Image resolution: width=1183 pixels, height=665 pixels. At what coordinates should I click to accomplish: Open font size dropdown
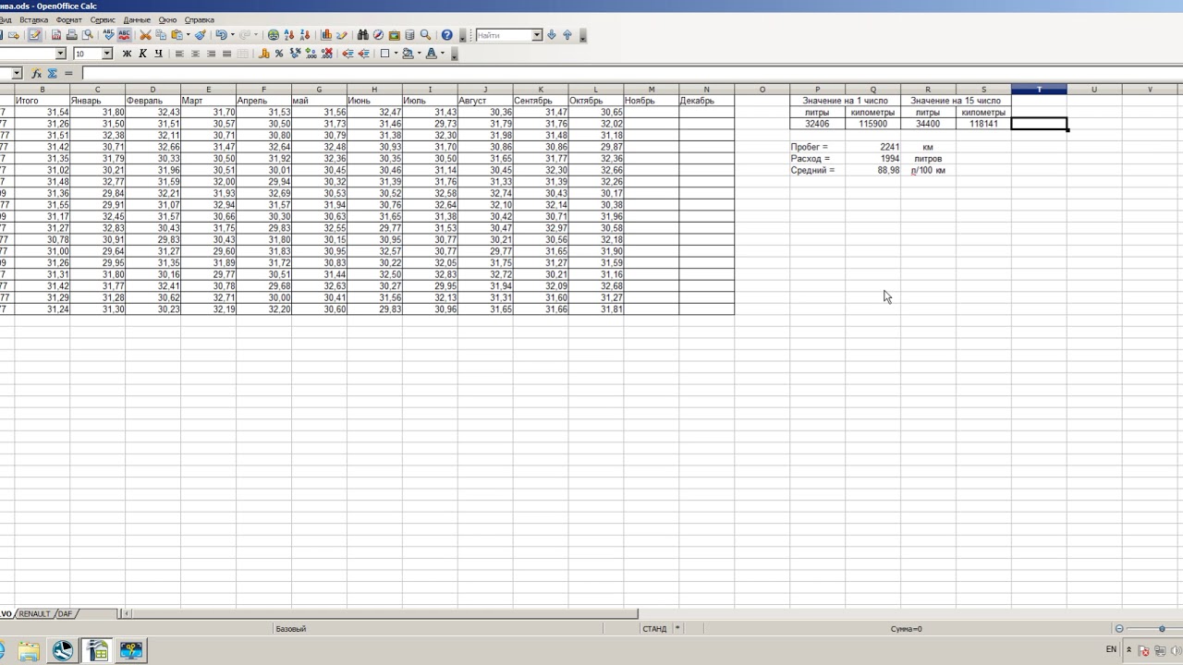click(x=106, y=54)
